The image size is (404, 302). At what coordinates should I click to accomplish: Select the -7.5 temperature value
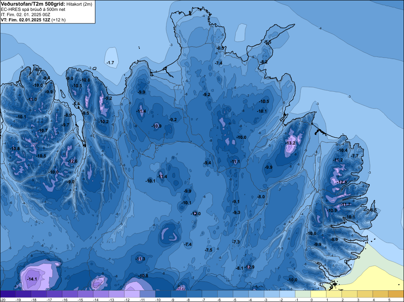pos(208,250)
